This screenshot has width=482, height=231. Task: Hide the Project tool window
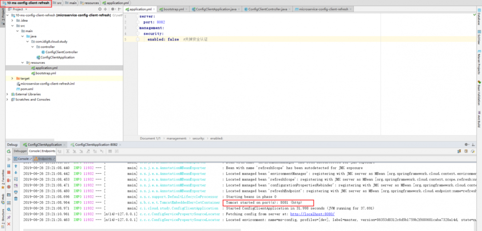pos(120,9)
